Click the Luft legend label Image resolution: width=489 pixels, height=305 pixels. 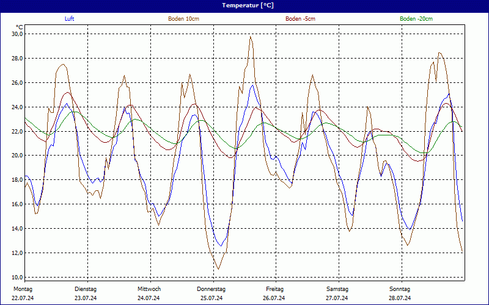[70, 19]
